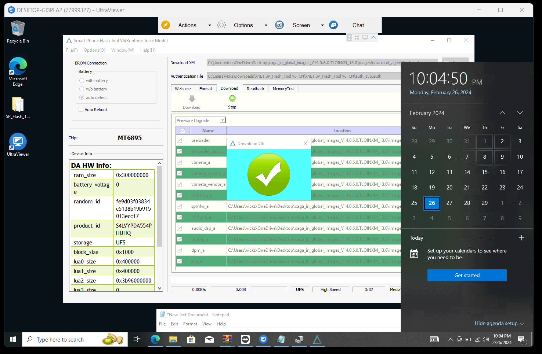Toggle the dpm_a row checkbox
542x354 pixels.
pyautogui.click(x=180, y=250)
